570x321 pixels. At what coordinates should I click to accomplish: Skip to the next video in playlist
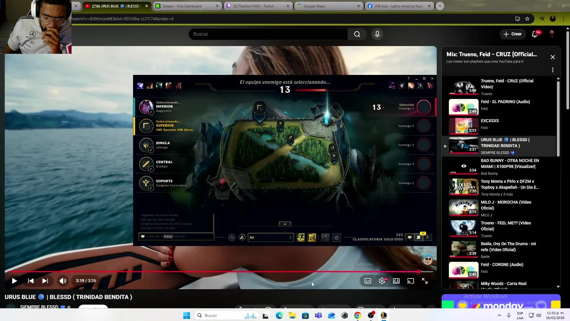45,281
